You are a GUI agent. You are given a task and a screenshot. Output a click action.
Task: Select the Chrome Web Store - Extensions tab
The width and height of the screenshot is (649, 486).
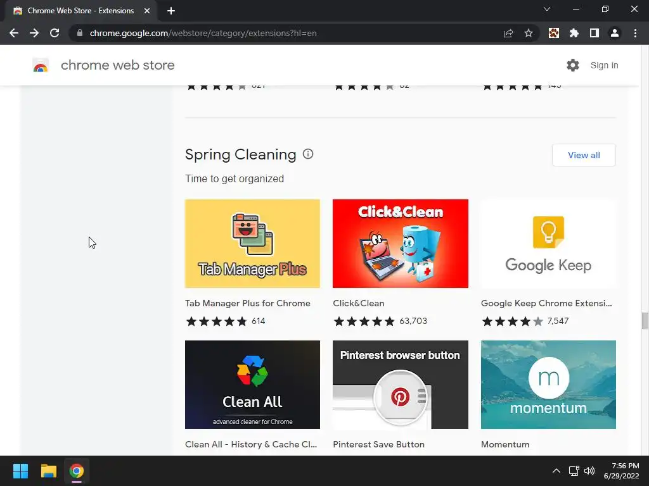tap(80, 11)
